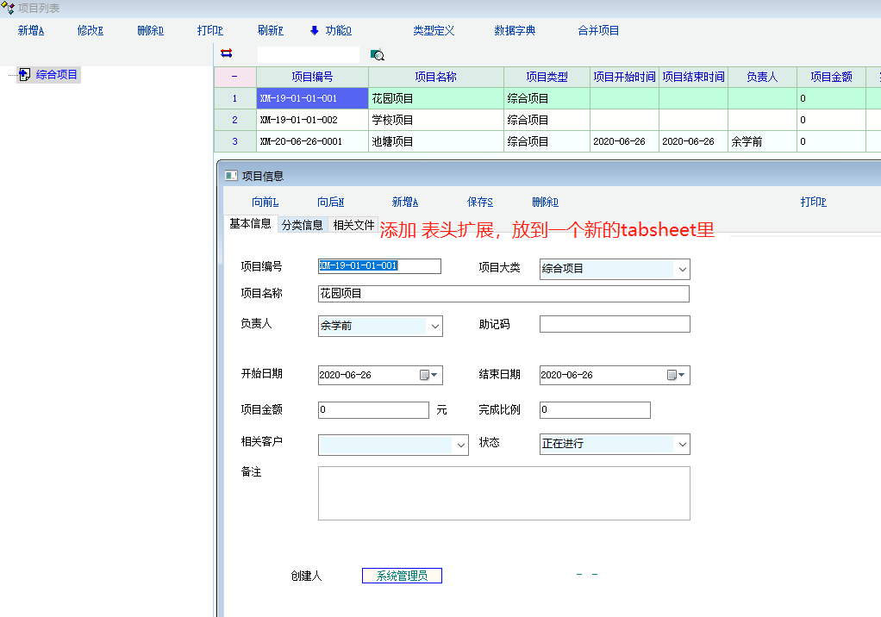Click the 备注 text area
The width and height of the screenshot is (881, 617).
coord(503,493)
